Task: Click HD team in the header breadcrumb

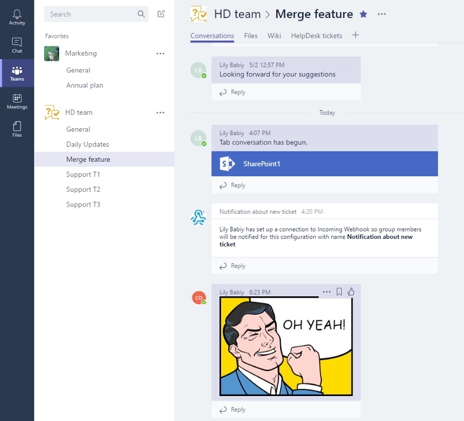Action: (237, 14)
